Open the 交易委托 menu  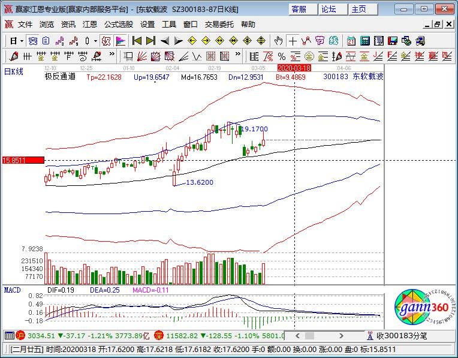click(219, 25)
